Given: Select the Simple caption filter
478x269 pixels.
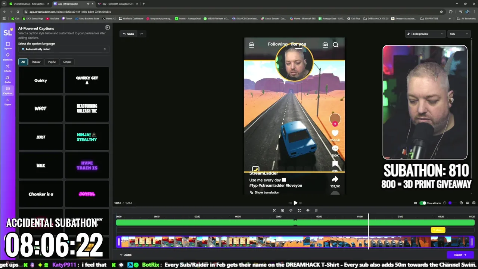Looking at the screenshot, I should click(67, 62).
